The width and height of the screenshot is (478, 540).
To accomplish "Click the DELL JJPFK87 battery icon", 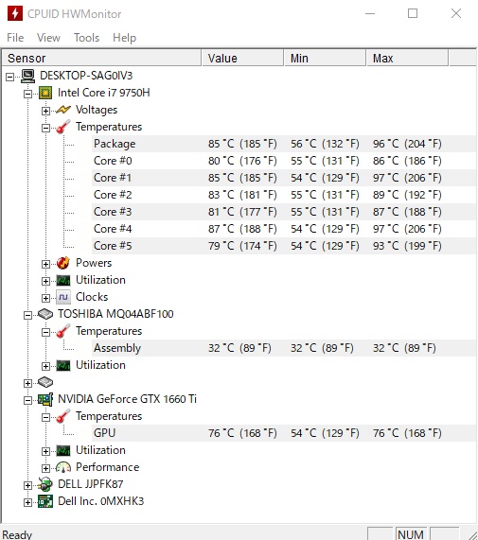I will click(x=45, y=484).
